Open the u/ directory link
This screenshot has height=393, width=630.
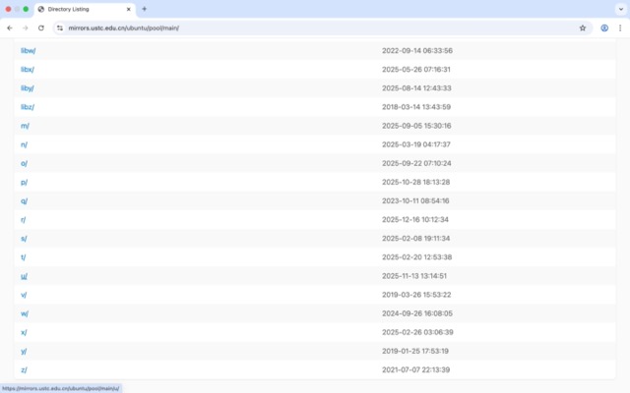[x=24, y=276]
